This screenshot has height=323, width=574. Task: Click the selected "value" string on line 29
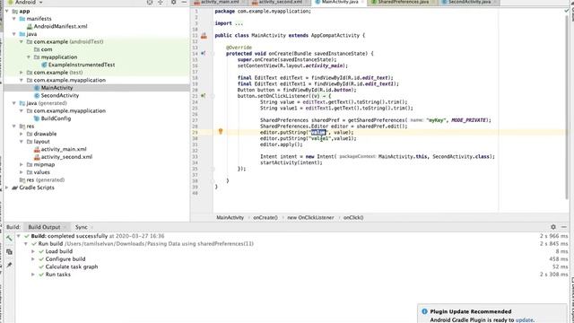pyautogui.click(x=317, y=133)
